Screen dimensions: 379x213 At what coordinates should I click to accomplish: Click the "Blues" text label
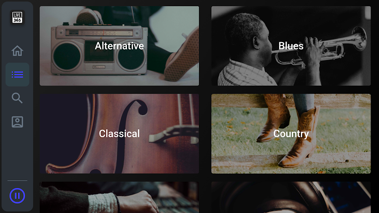[x=291, y=46]
